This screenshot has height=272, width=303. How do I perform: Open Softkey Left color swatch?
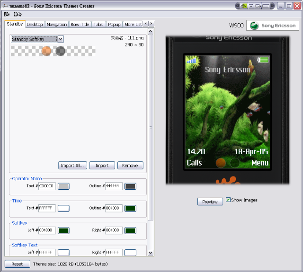coord(63,230)
